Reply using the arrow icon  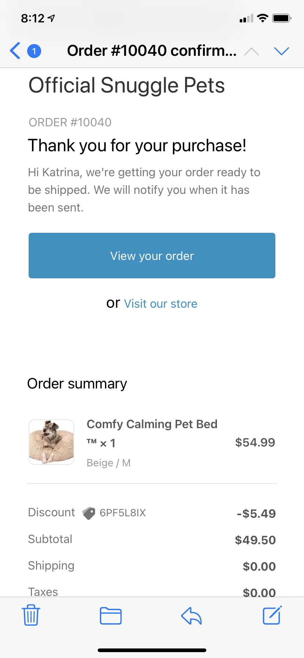(191, 616)
